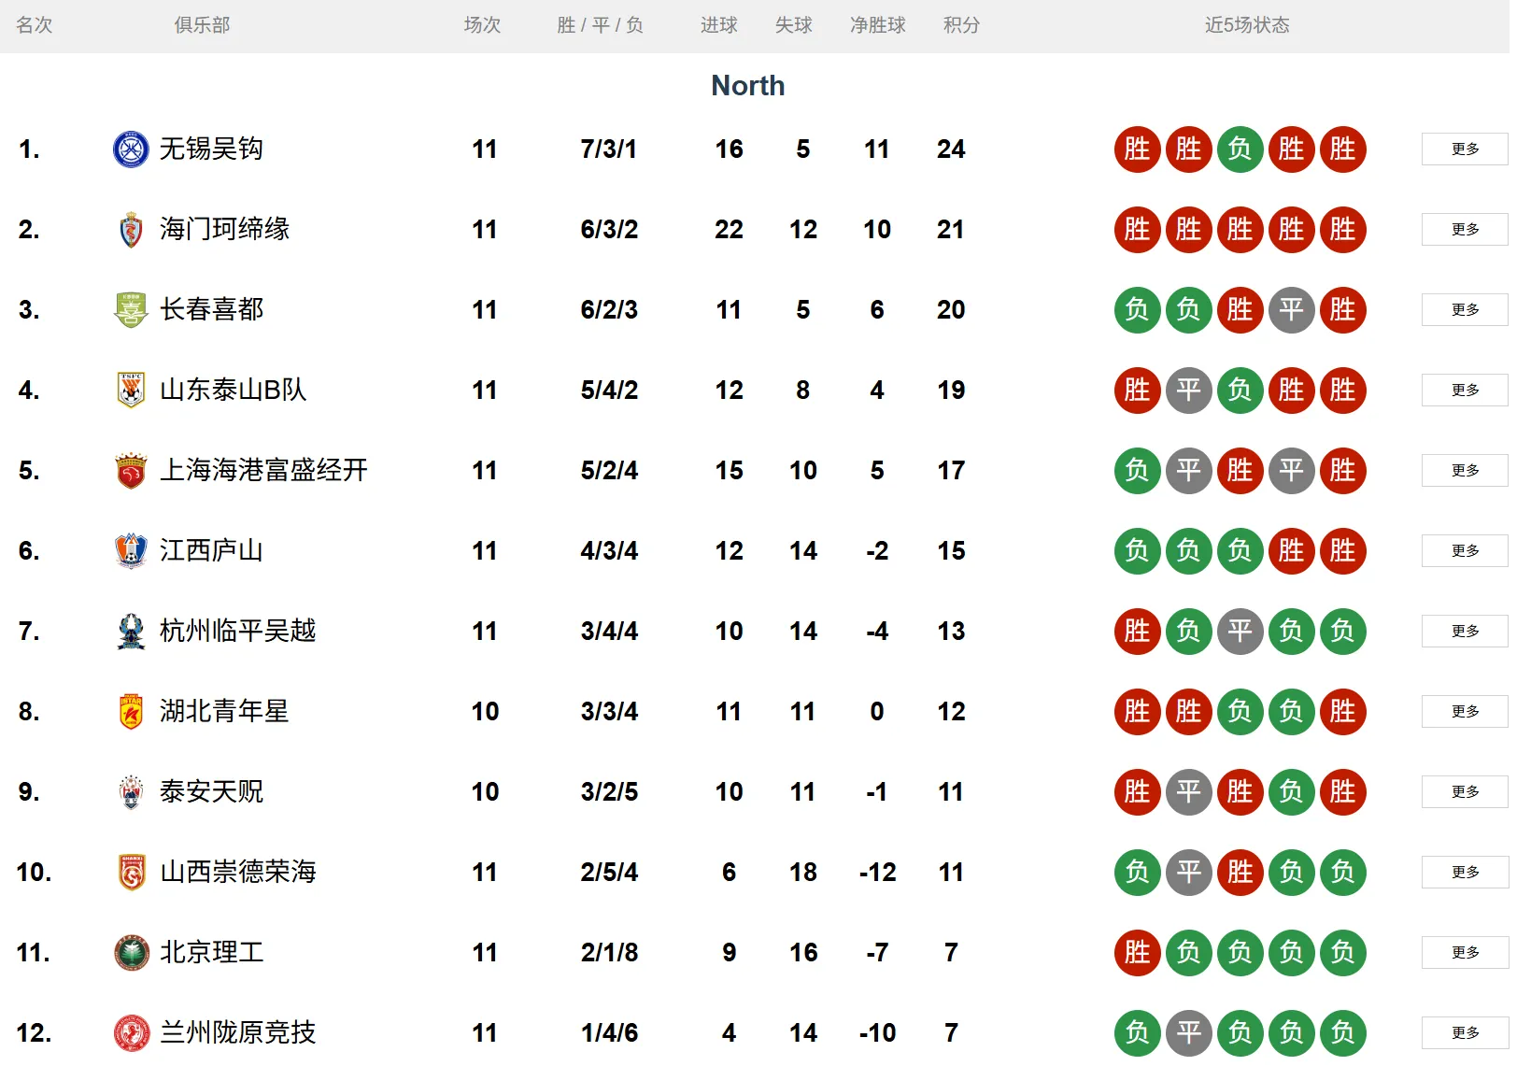Click the 海门珂缔缘 team logo
Image resolution: width=1531 pixels, height=1066 pixels.
click(131, 230)
